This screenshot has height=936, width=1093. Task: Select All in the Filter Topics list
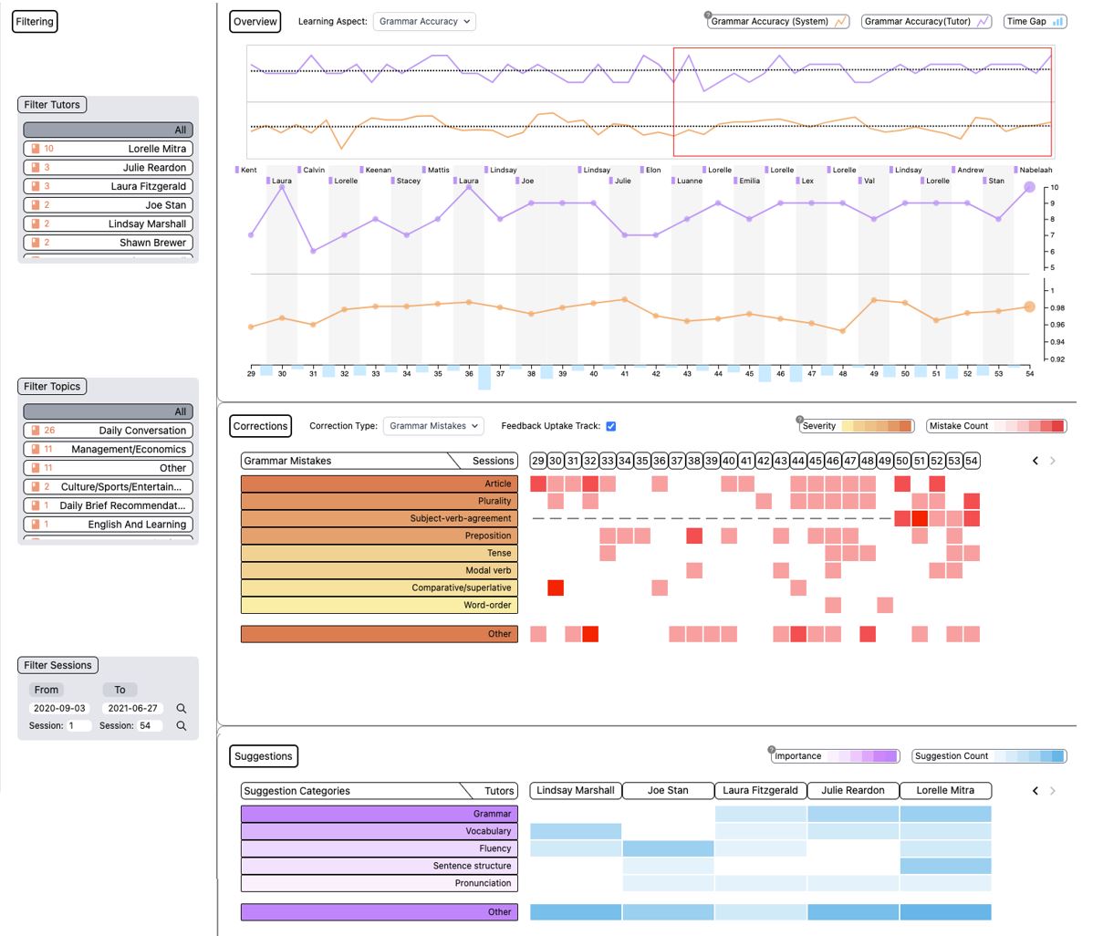click(108, 411)
